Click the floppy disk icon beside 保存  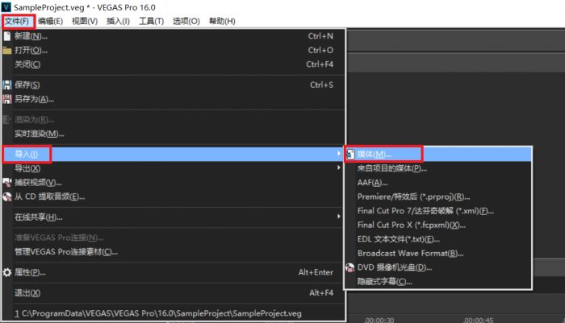point(6,85)
